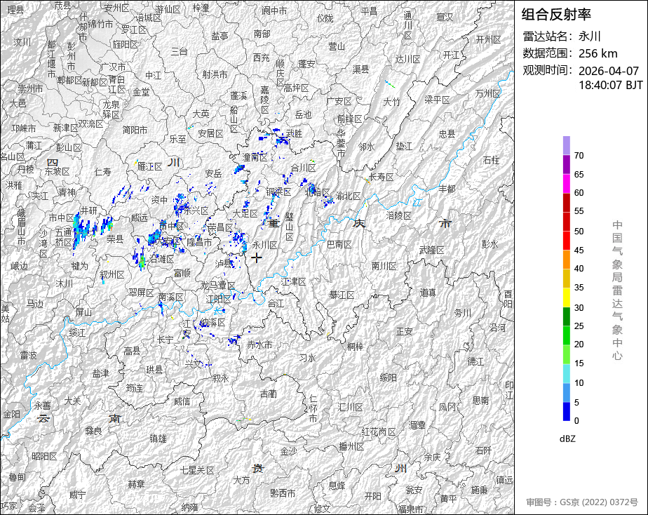Image resolution: width=648 pixels, height=515 pixels.
Task: Click the dark blue legend swatch above 0
Action: 566,412
